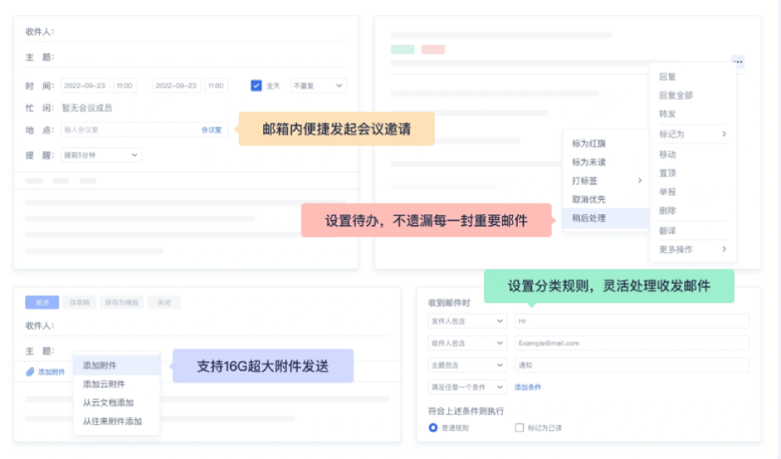Click the green tag label on email
Viewport: 781px width, 459px height.
[403, 49]
